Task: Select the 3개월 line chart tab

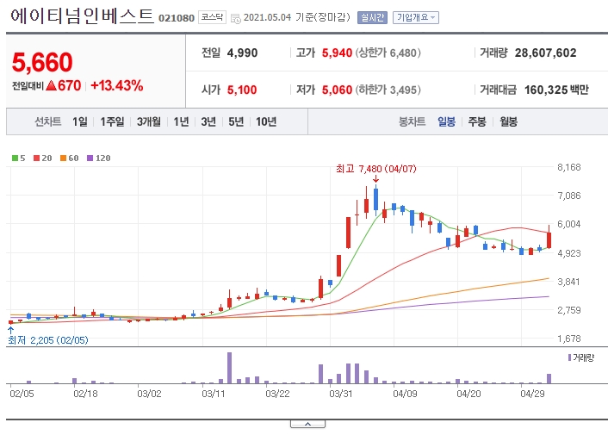Action: click(148, 121)
